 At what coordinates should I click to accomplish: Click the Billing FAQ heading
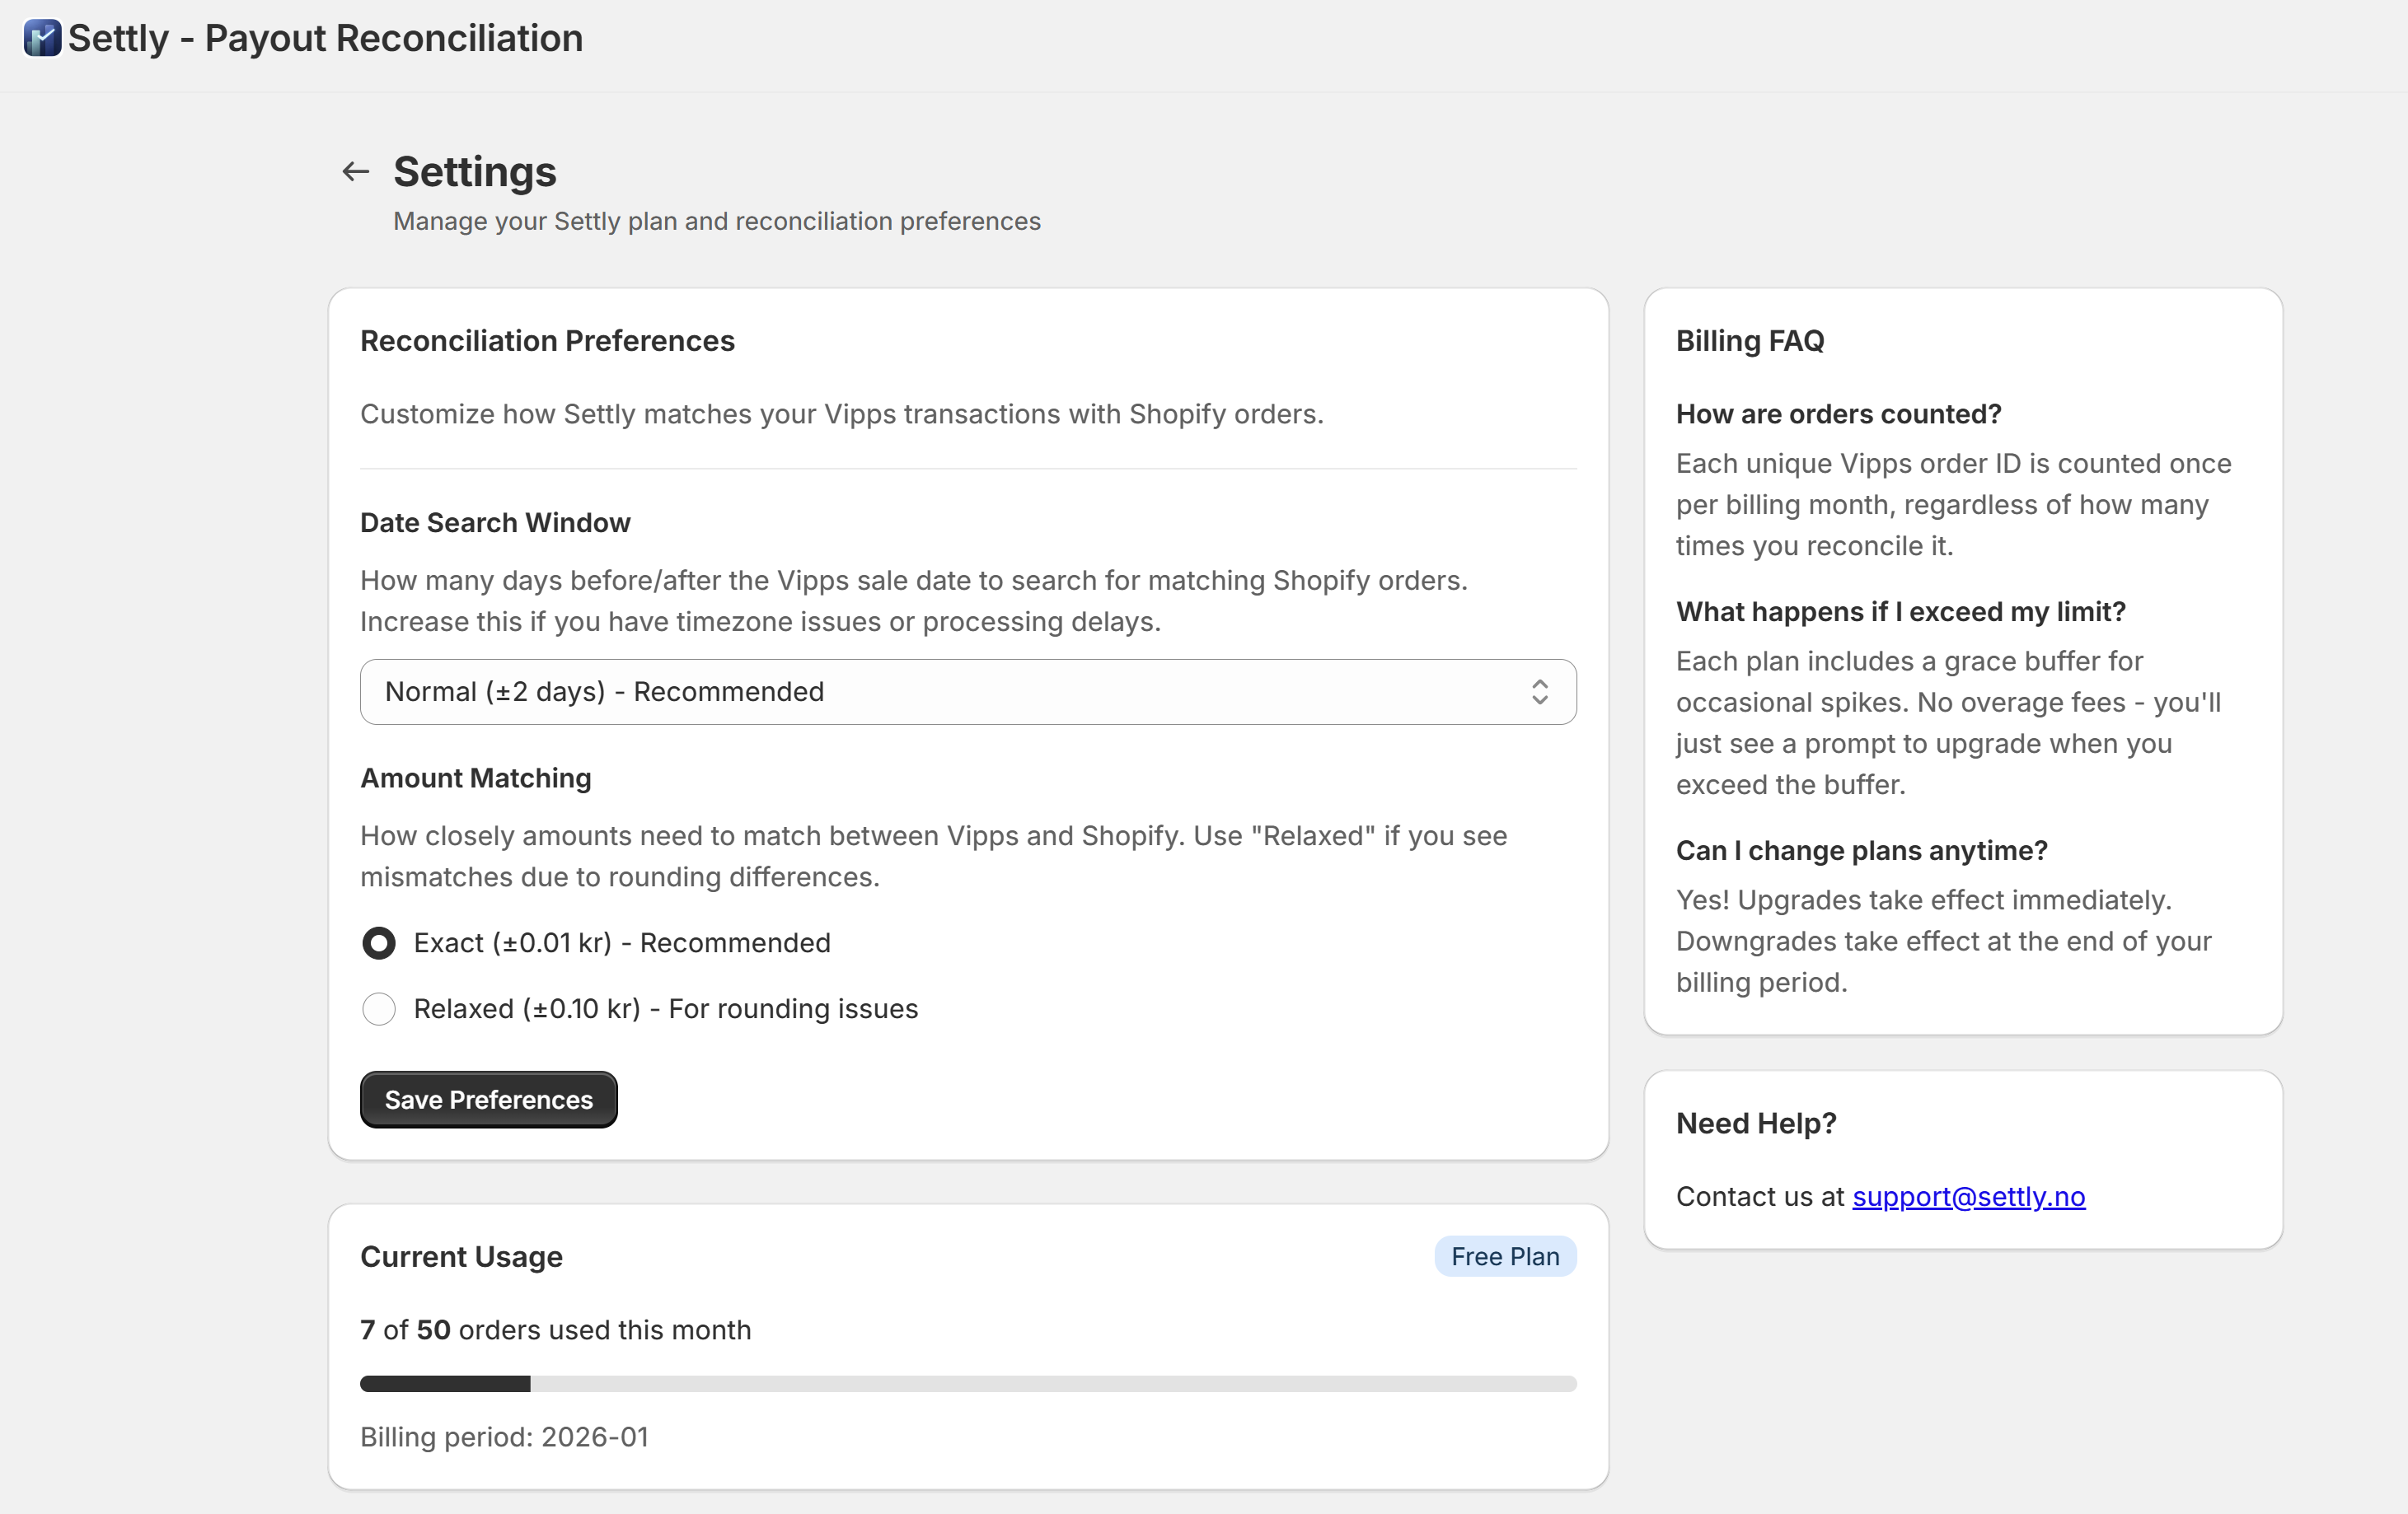(x=1749, y=339)
